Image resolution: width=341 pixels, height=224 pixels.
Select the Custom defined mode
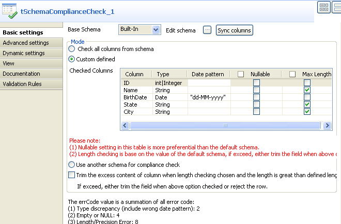point(71,59)
